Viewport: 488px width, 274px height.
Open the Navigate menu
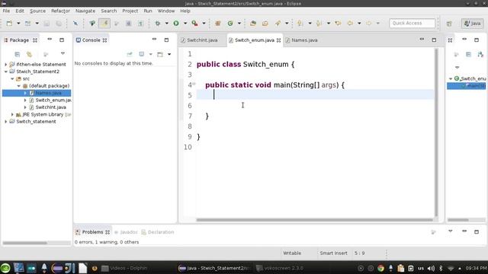coord(85,11)
